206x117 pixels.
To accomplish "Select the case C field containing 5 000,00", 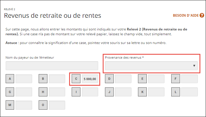I will click(x=90, y=79).
